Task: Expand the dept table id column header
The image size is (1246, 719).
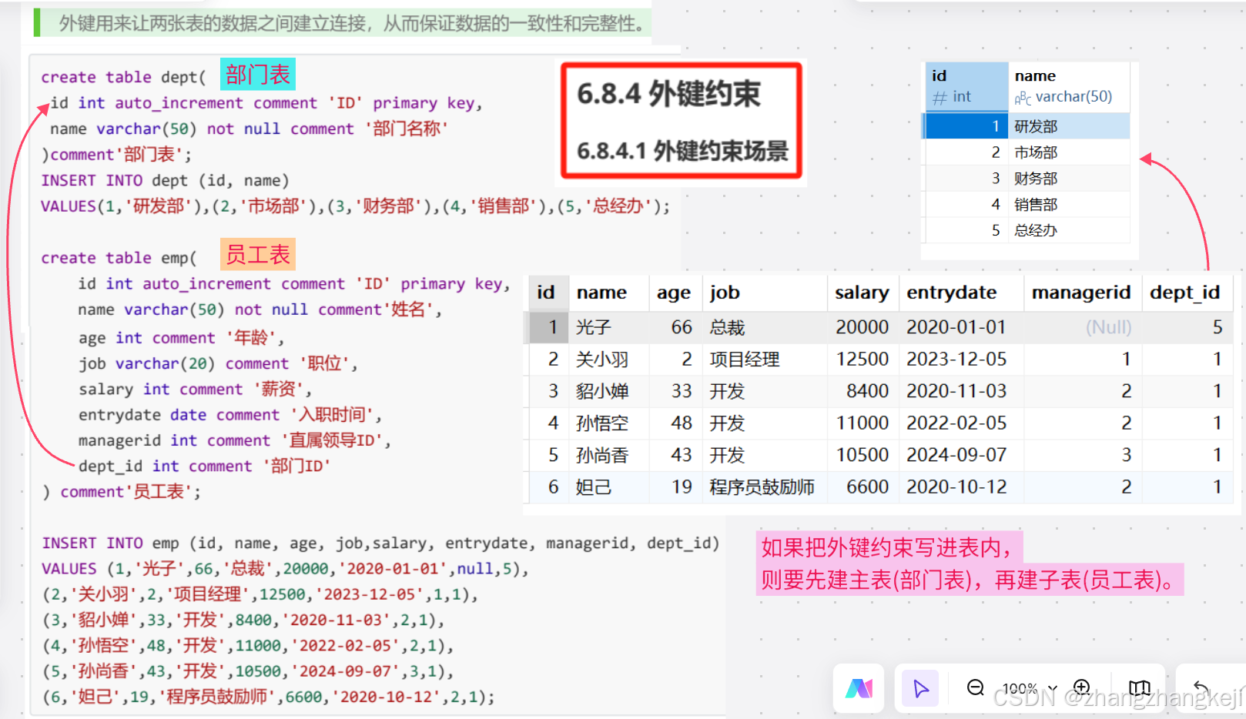Action: tap(939, 75)
